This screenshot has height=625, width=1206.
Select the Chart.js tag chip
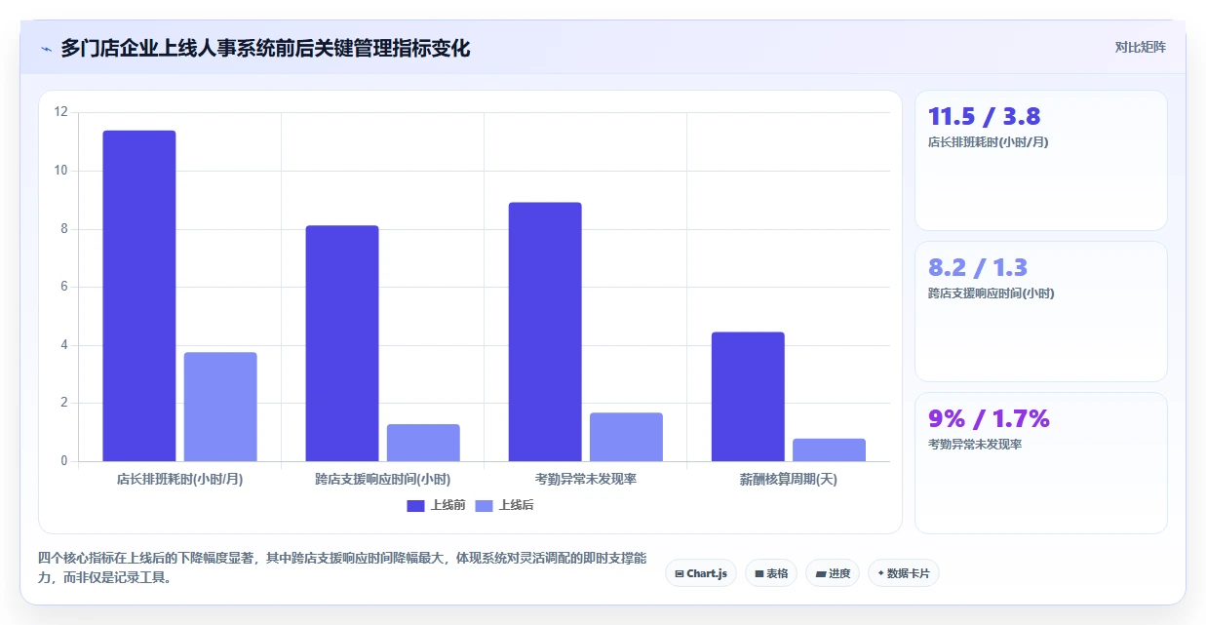click(x=701, y=573)
